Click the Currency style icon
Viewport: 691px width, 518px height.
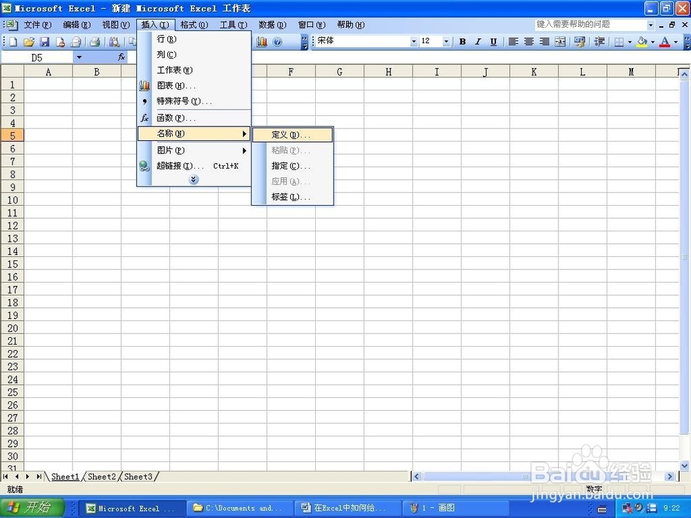(580, 41)
